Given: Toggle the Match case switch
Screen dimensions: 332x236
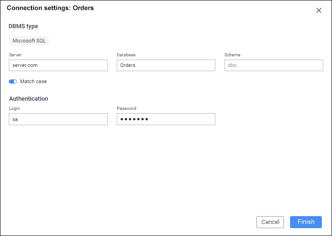Looking at the screenshot, I should tap(13, 81).
